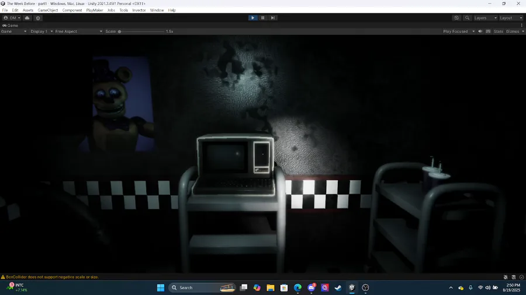
Task: Open the Layout dropdown
Action: pos(511,17)
